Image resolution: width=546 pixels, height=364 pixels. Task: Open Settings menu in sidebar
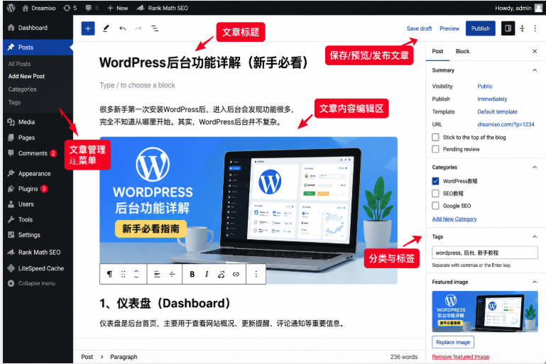click(38, 235)
